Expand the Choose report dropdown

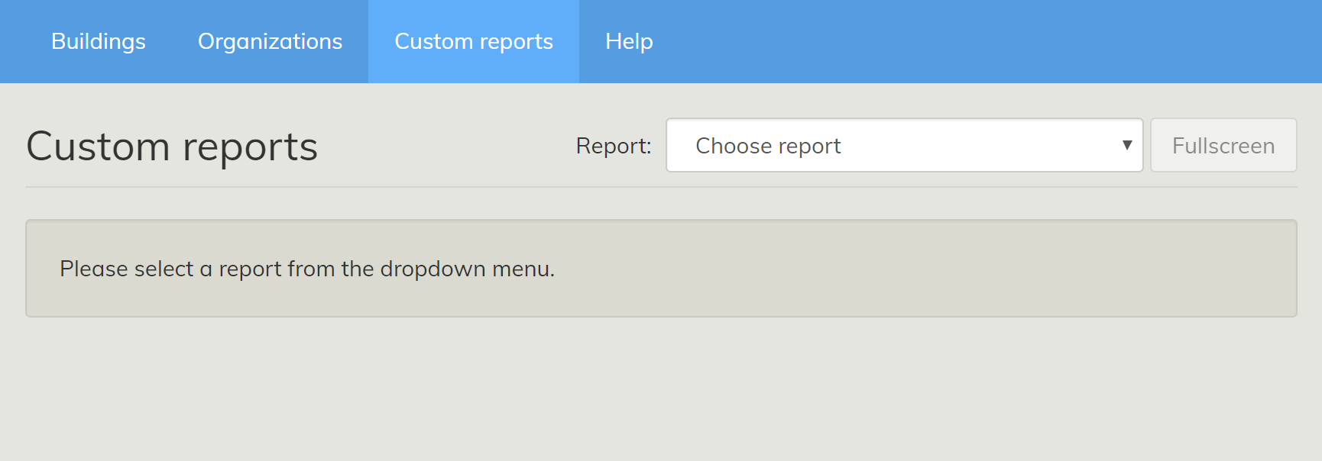[904, 145]
